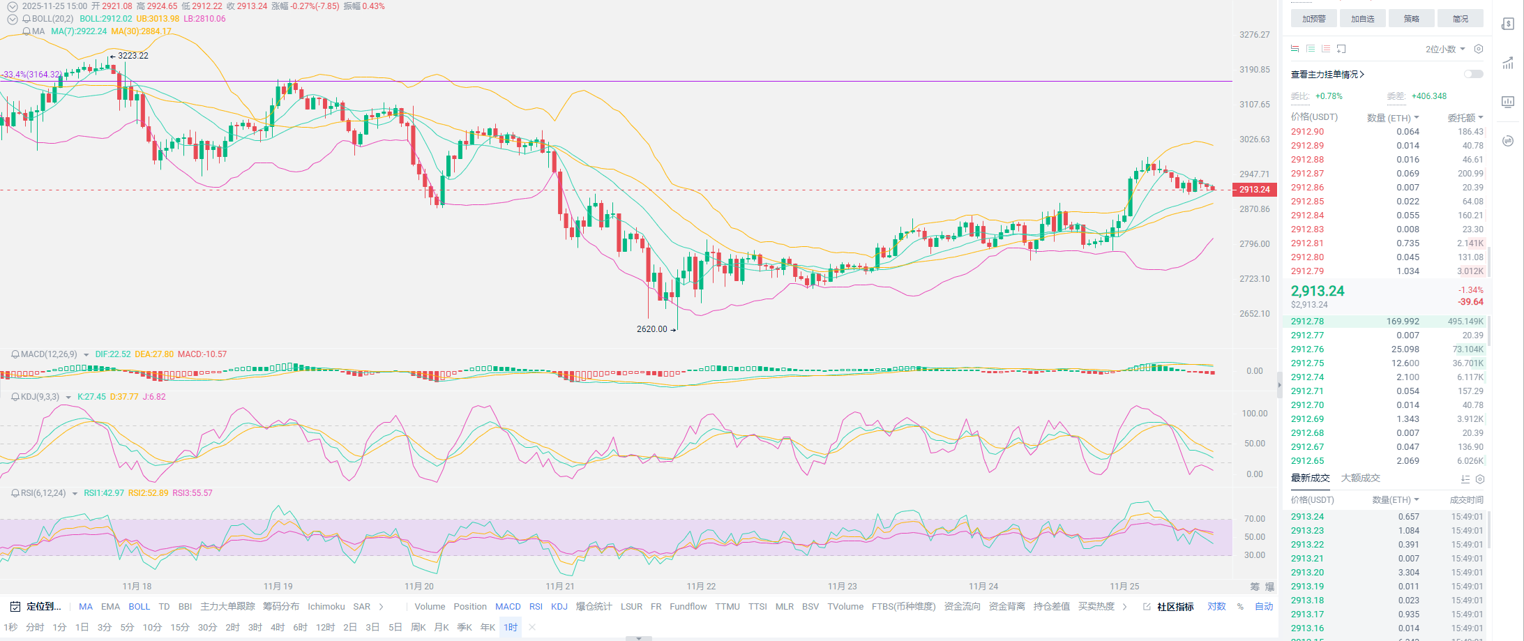Image resolution: width=1524 pixels, height=641 pixels.
Task: Show only buy orders (green list icon)
Action: click(x=1311, y=49)
